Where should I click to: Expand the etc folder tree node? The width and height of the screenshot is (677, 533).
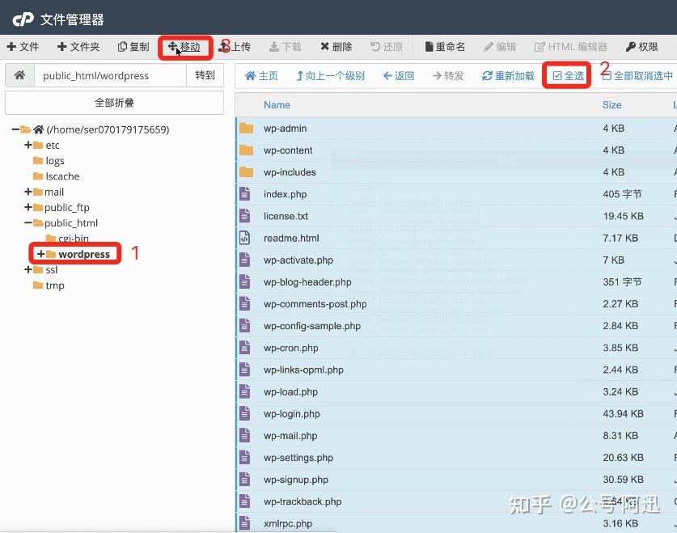(28, 145)
